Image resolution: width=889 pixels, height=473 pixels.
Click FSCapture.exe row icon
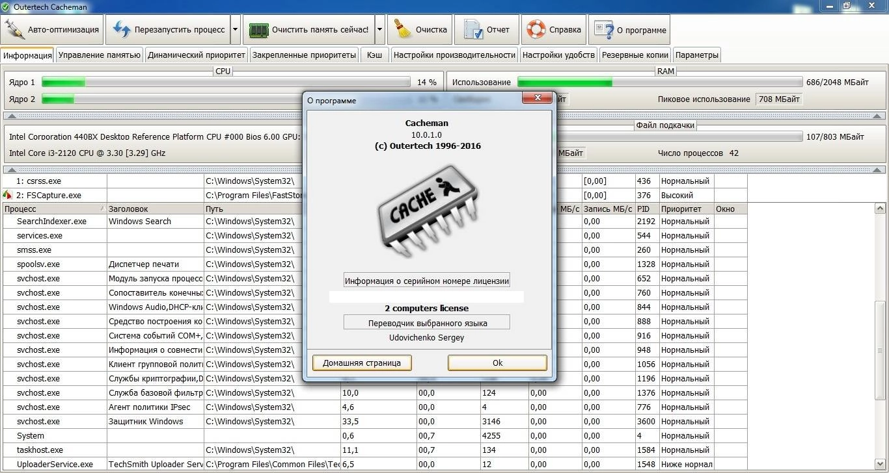click(8, 195)
